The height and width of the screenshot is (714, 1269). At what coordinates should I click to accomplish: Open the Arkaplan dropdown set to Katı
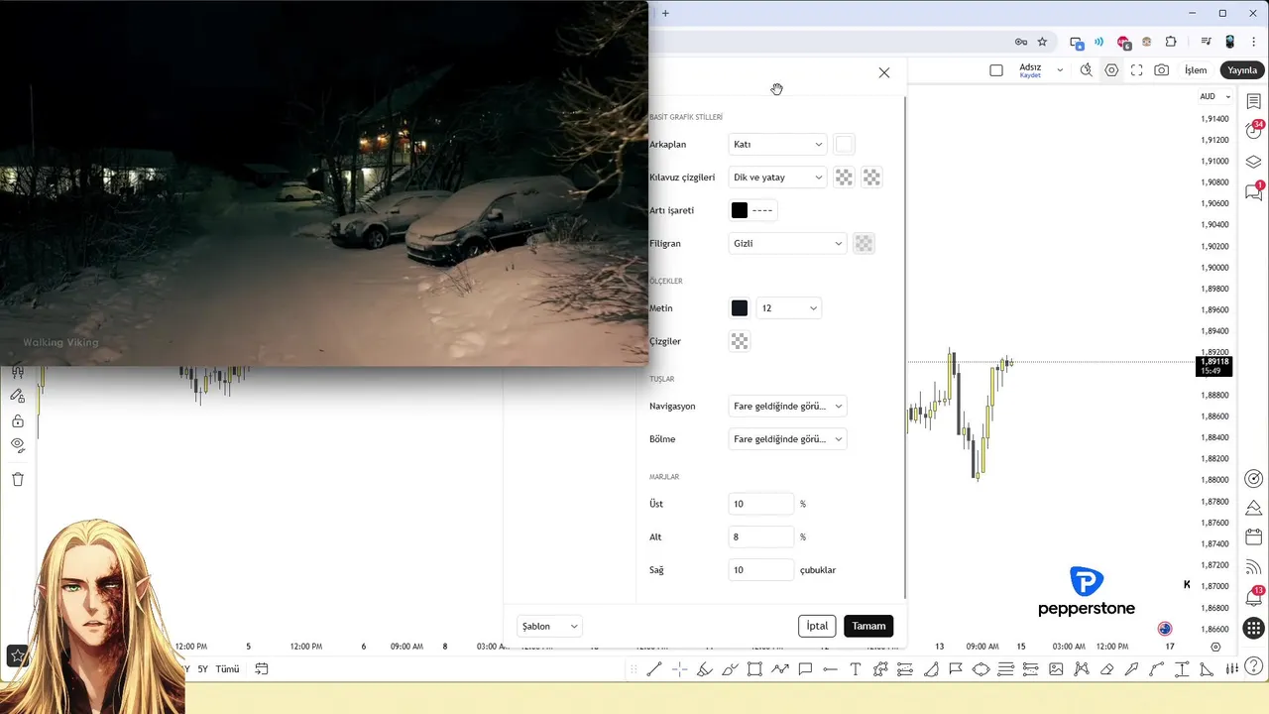(x=777, y=145)
